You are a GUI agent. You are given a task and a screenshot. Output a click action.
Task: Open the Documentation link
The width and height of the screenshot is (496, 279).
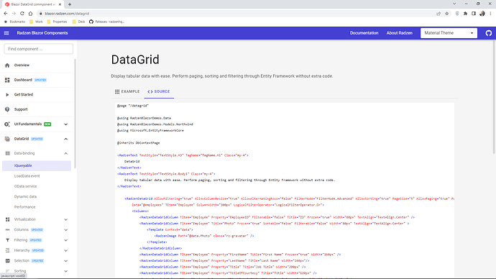tap(364, 33)
